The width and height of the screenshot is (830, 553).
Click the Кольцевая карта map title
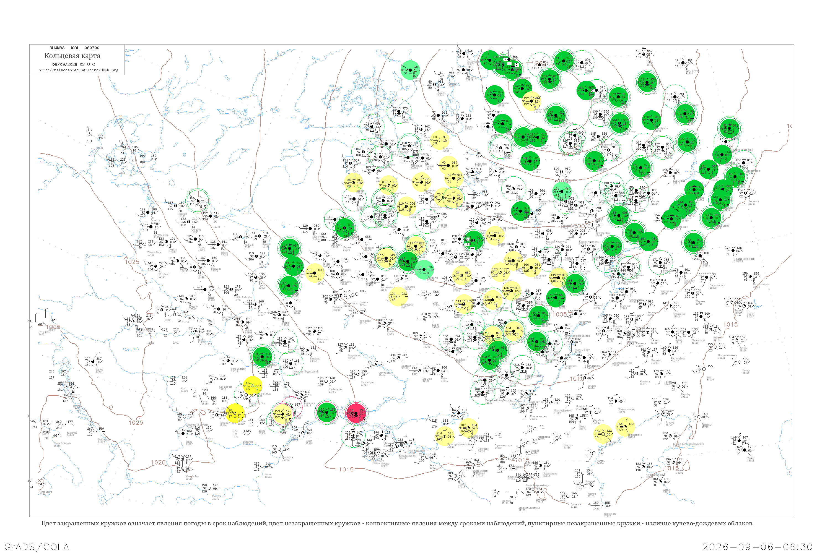pyautogui.click(x=72, y=56)
